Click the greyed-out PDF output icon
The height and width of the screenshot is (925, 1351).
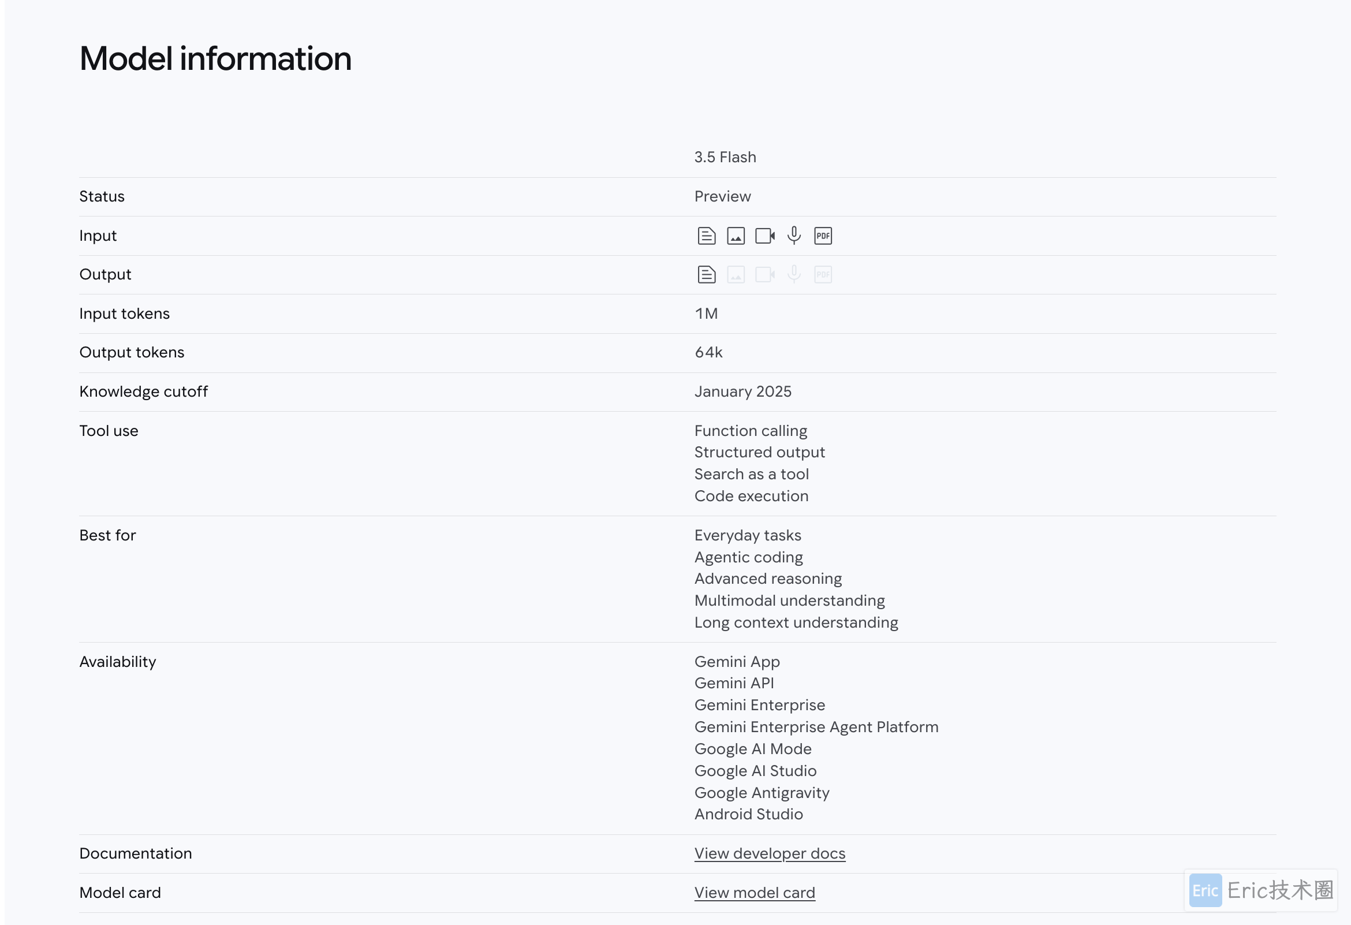pyautogui.click(x=823, y=274)
